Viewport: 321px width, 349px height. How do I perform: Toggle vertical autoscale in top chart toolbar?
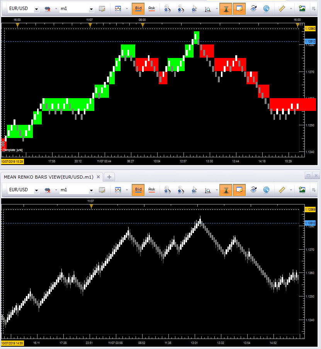226,9
